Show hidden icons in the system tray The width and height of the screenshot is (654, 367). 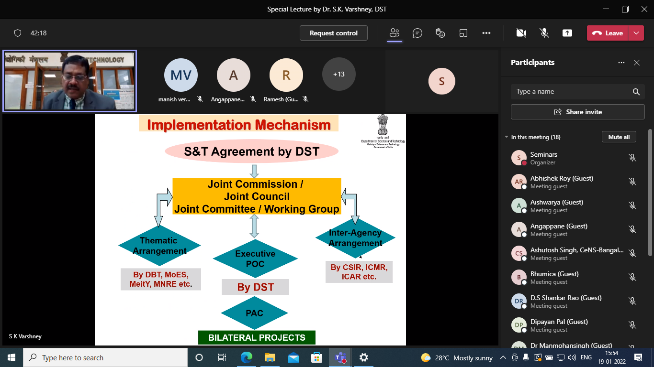pos(503,357)
